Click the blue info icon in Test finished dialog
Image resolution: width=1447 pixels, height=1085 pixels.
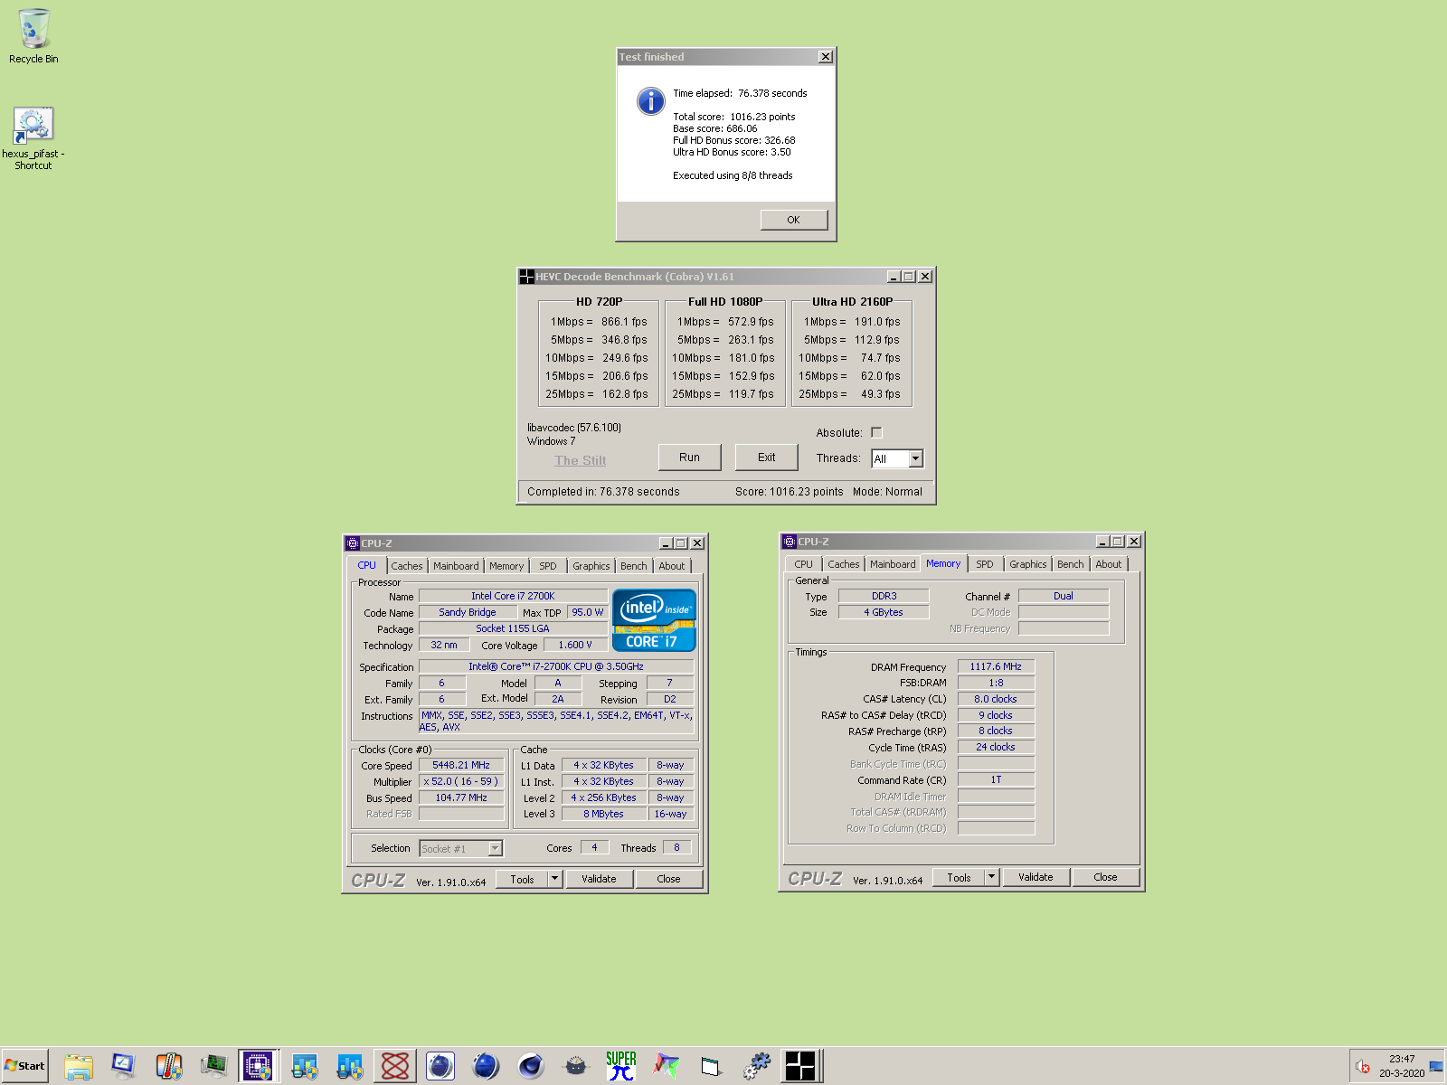pos(650,101)
